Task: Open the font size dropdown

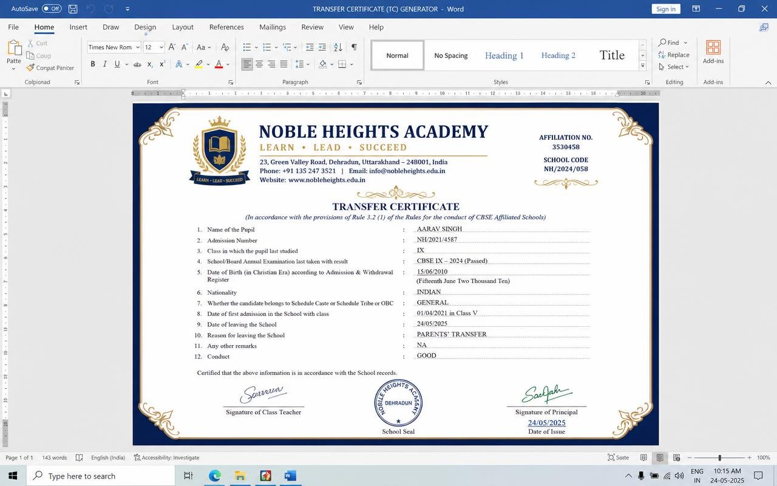Action: coord(161,47)
